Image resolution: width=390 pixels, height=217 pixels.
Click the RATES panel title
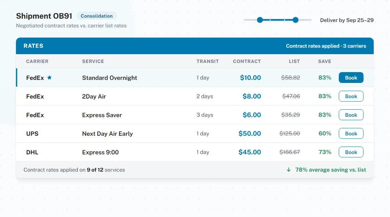click(33, 46)
